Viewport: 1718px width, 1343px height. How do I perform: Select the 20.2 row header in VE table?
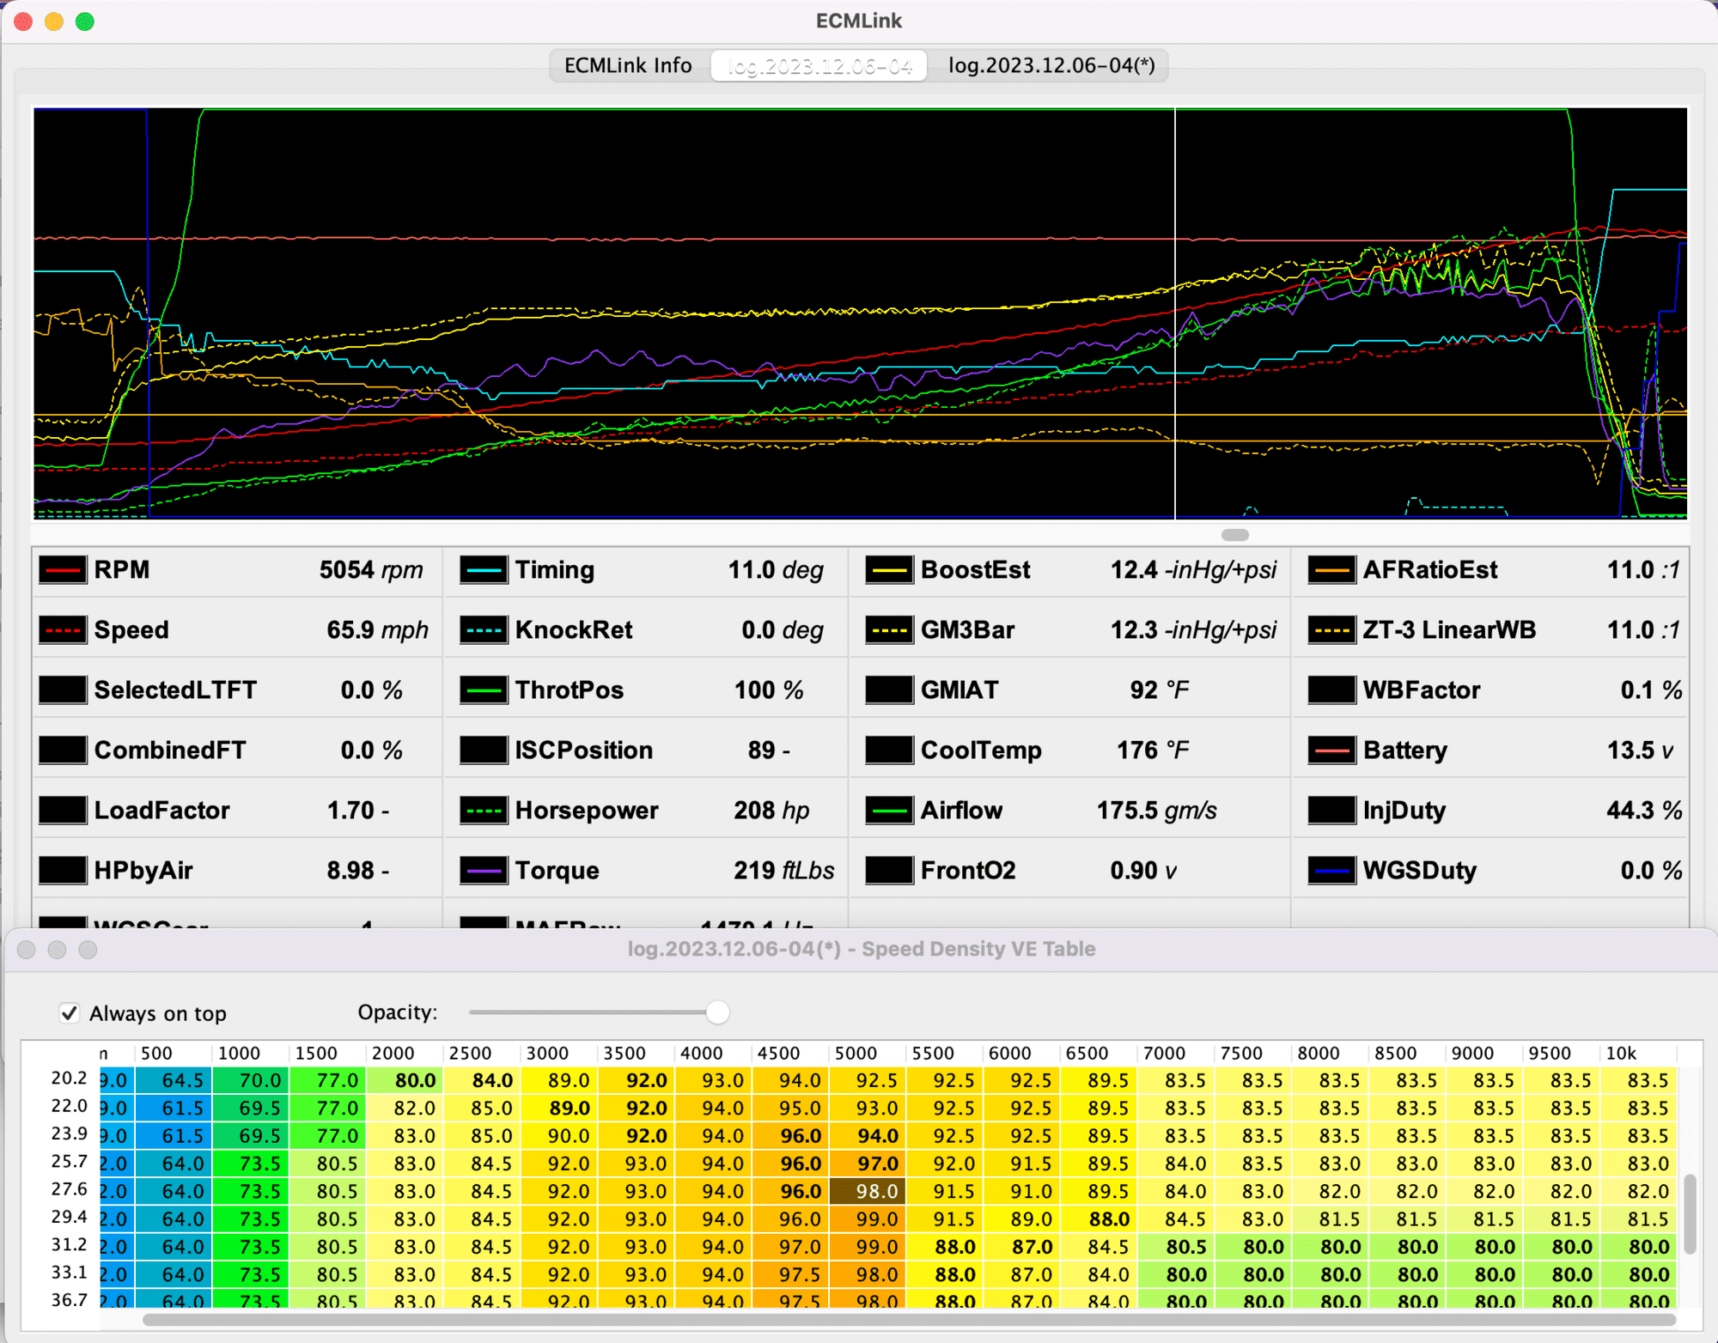[69, 1079]
